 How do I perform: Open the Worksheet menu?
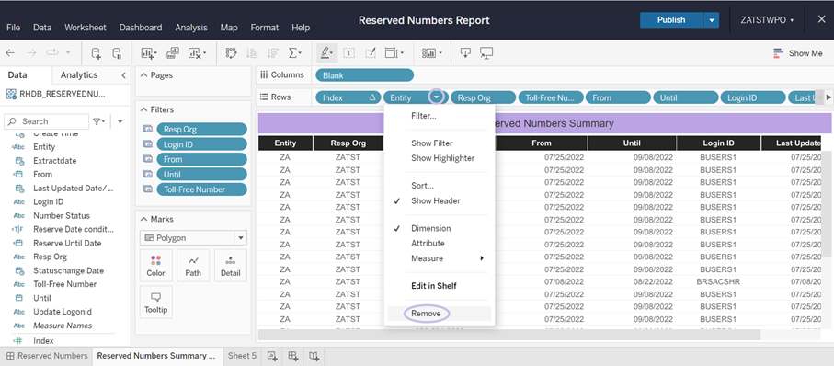pos(86,28)
